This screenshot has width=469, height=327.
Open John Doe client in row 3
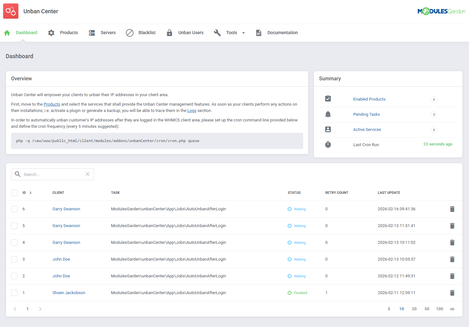61,259
